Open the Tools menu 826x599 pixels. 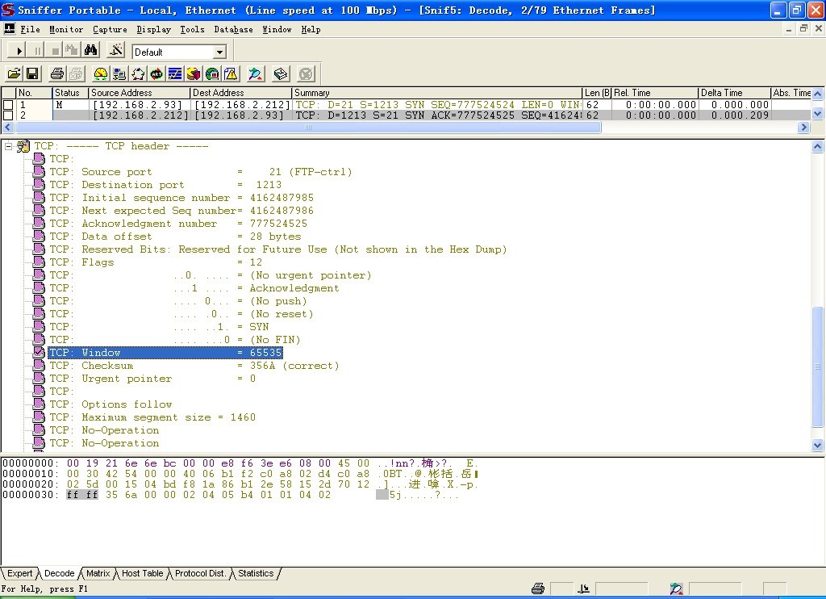192,30
